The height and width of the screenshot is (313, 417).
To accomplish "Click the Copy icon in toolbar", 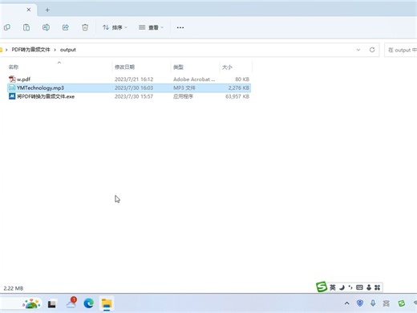I will point(7,27).
